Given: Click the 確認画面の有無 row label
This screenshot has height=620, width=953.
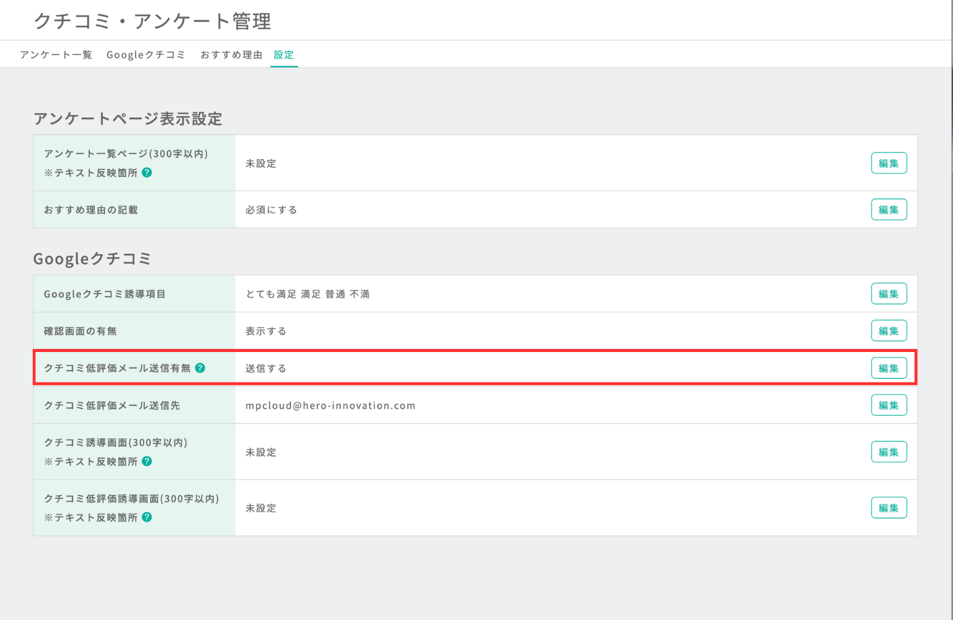Looking at the screenshot, I should coord(80,331).
